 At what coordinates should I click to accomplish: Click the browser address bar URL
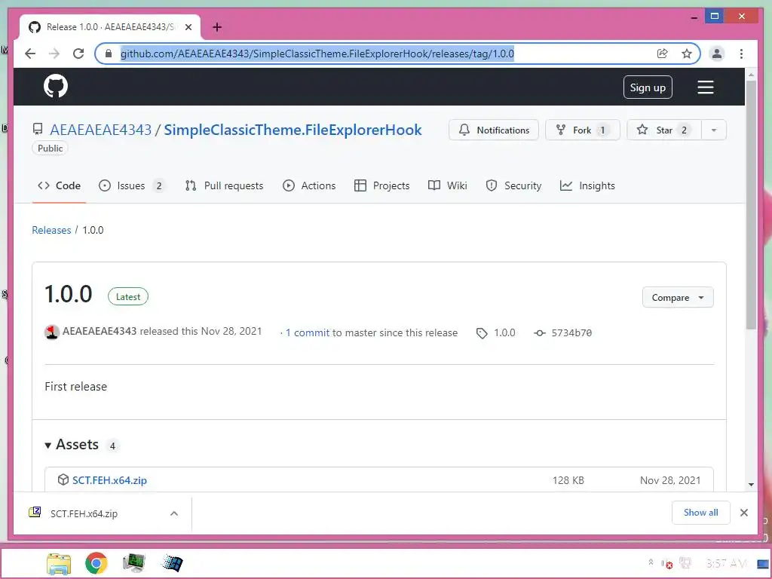coord(317,54)
